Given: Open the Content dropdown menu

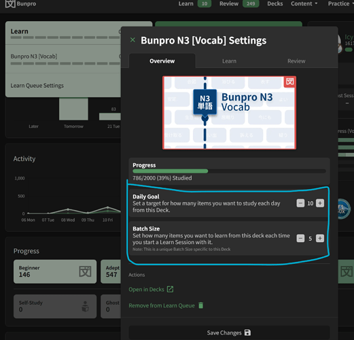Looking at the screenshot, I should pyautogui.click(x=304, y=3).
